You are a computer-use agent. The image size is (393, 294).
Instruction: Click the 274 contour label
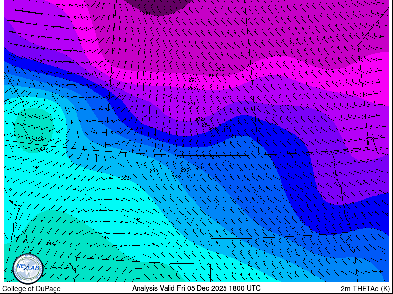coord(206,125)
